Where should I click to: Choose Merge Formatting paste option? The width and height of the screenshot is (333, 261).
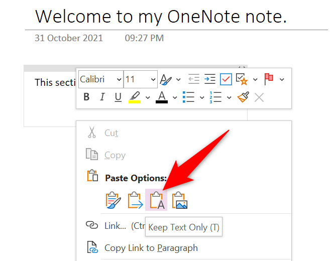tap(135, 200)
